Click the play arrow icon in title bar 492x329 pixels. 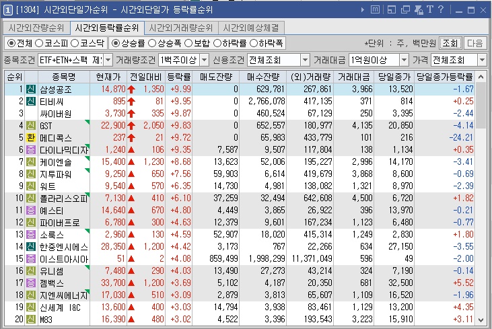tap(363, 9)
